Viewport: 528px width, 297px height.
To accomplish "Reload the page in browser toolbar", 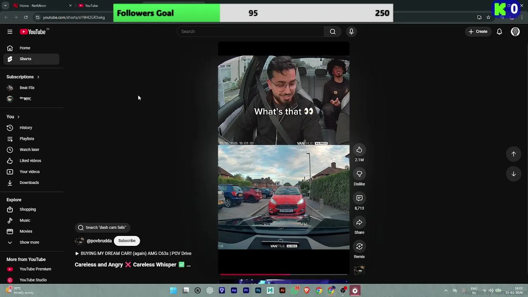I will (x=26, y=17).
